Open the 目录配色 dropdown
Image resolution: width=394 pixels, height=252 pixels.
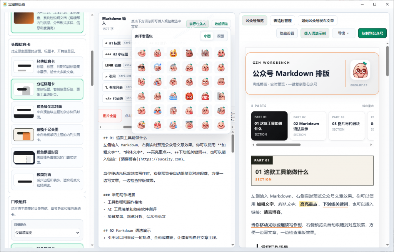tap(47, 233)
